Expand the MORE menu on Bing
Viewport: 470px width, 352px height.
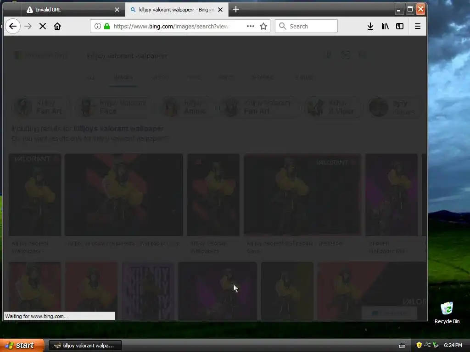tap(304, 77)
